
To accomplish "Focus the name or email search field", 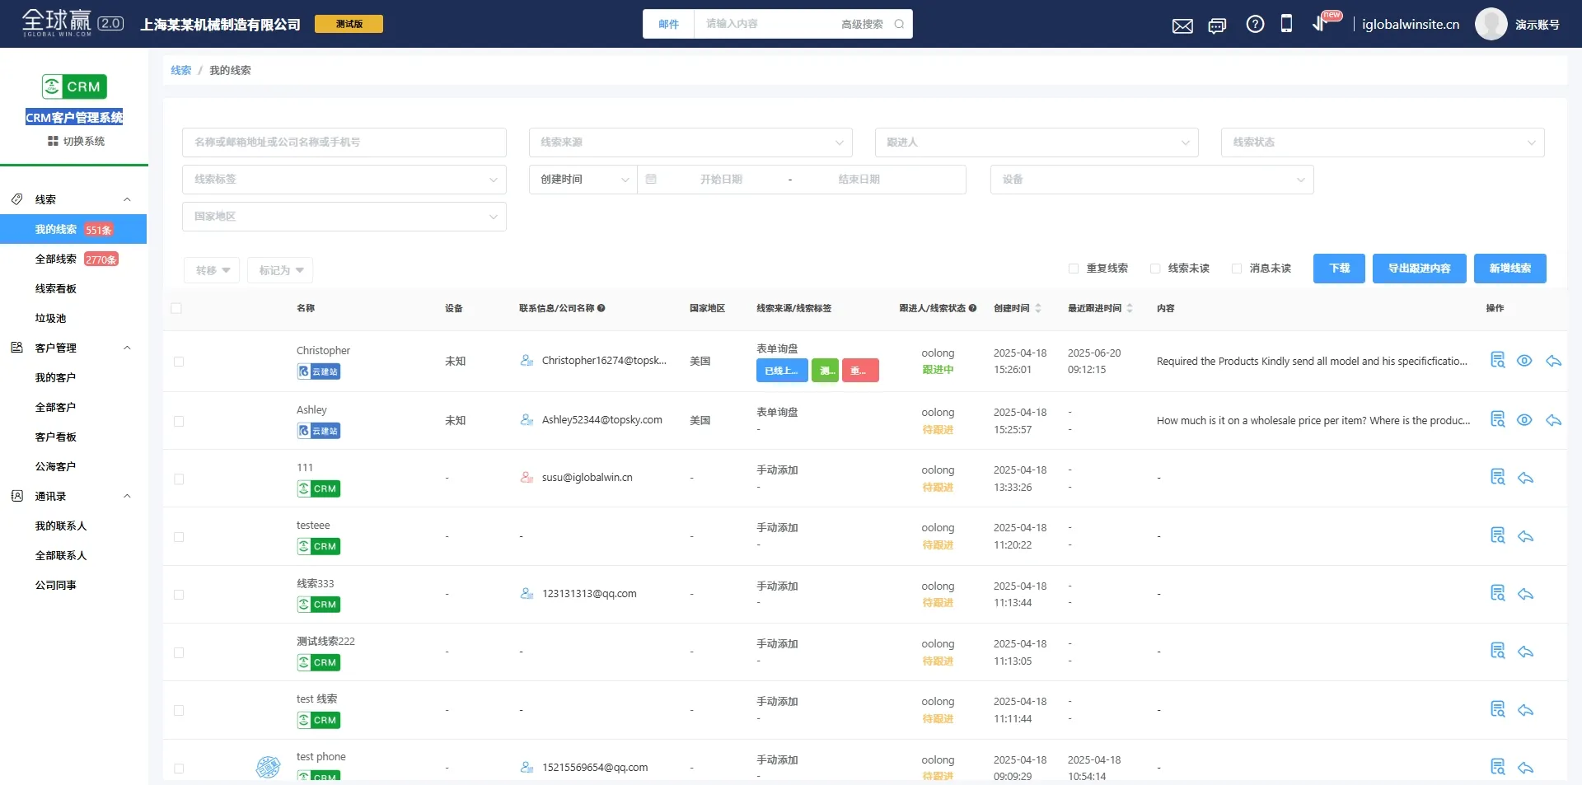I will (x=344, y=143).
